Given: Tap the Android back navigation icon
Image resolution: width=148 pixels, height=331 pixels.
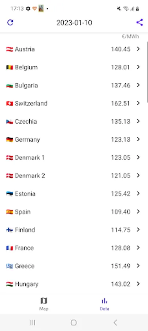Looking at the screenshot, I should coord(115,322).
